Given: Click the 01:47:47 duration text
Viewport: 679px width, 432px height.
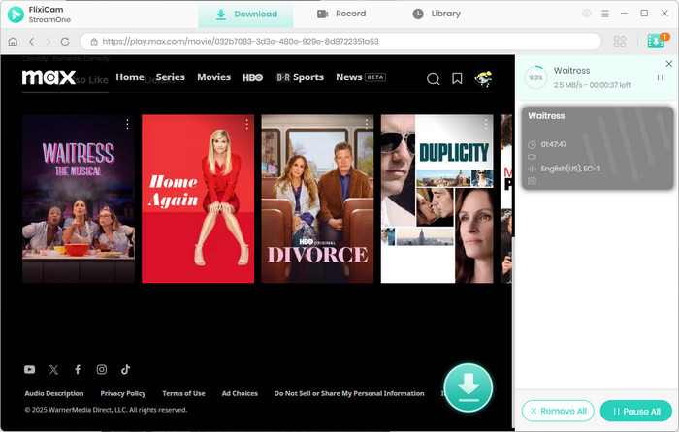Looking at the screenshot, I should pos(554,145).
